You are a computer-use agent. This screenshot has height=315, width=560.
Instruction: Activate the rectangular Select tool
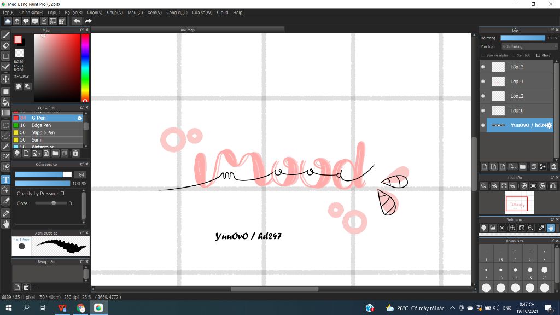[5, 125]
